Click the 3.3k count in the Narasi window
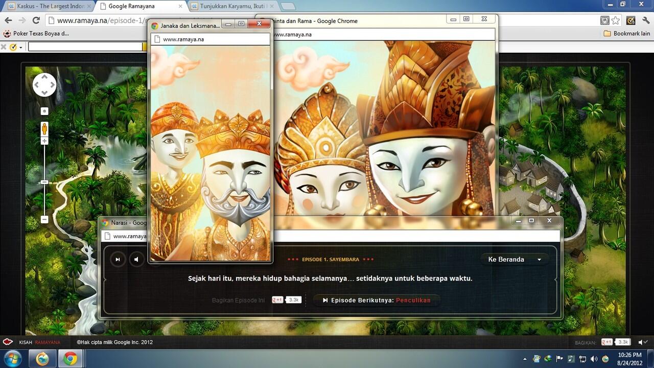The width and height of the screenshot is (654, 368). [x=294, y=300]
